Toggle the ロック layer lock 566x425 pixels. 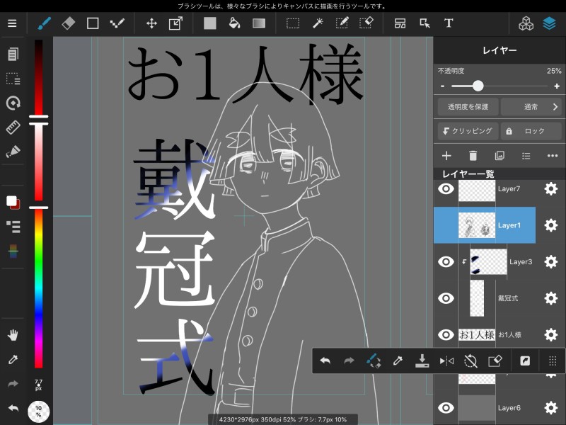(531, 131)
